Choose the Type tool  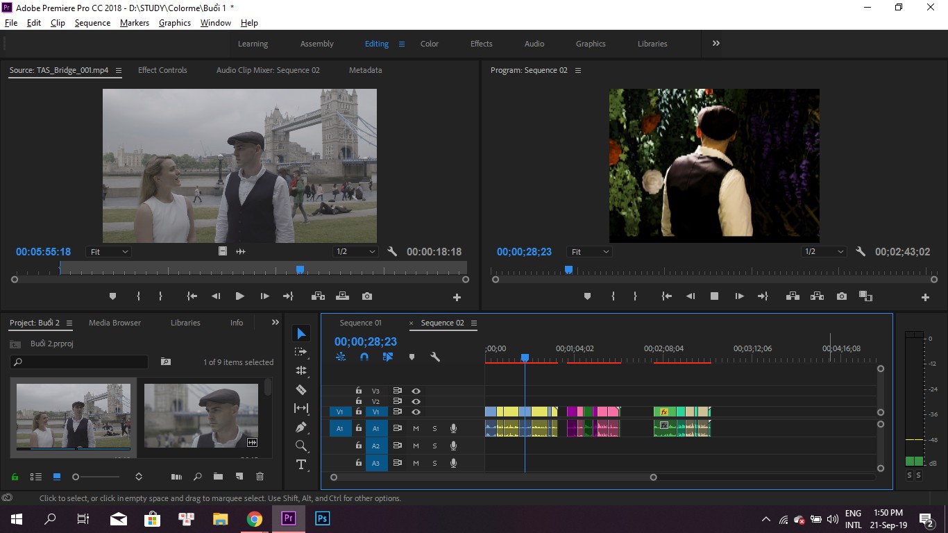(301, 464)
